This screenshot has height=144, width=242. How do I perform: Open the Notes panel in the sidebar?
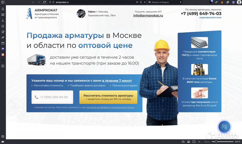click(3, 32)
